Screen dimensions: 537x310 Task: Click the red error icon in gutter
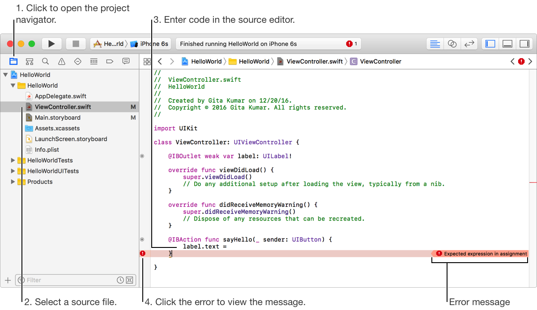coord(143,254)
